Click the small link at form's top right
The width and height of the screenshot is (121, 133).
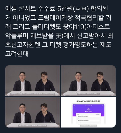98,114
